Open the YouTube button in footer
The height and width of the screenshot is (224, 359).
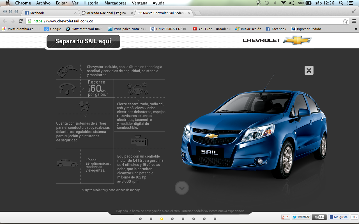[x=319, y=217]
